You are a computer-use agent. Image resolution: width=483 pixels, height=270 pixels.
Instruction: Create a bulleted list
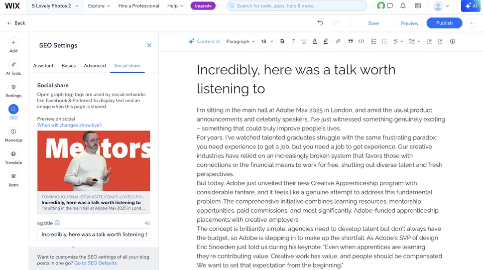(384, 41)
